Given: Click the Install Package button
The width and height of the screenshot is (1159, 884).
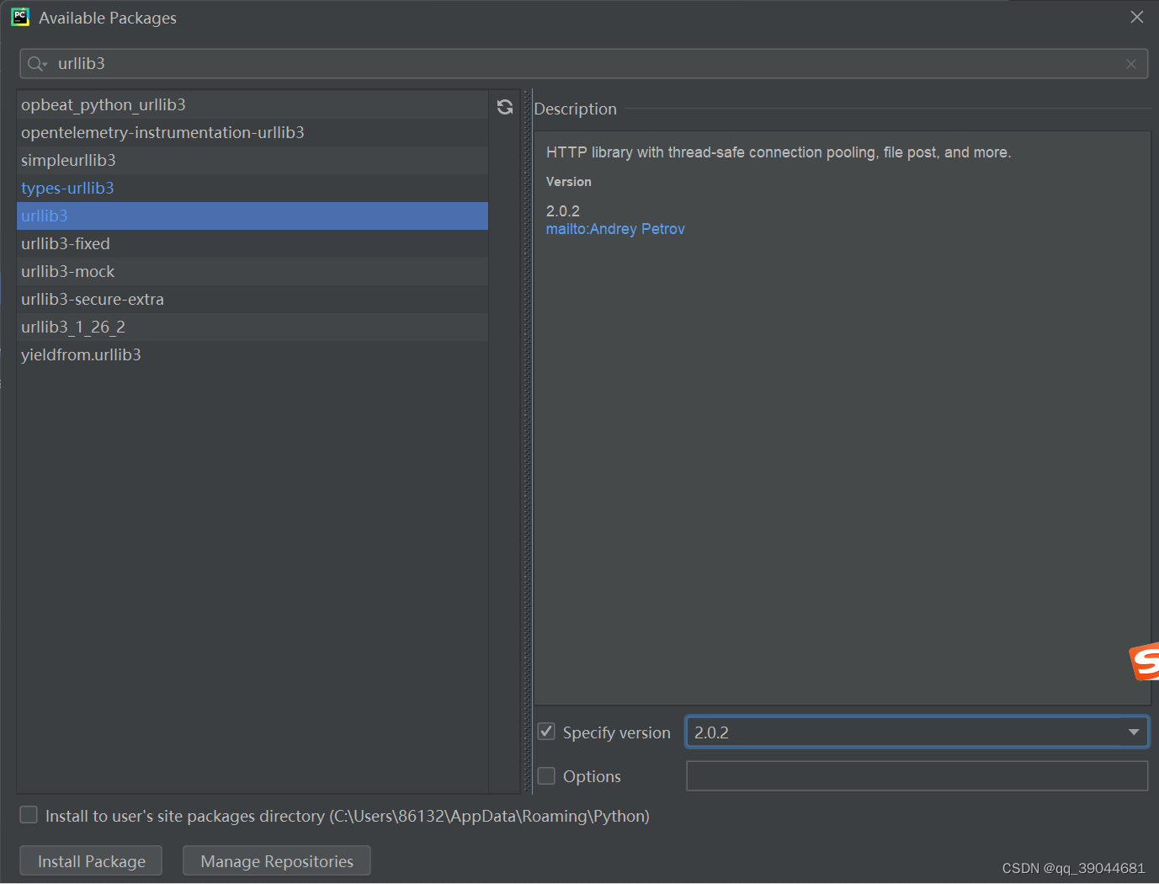Looking at the screenshot, I should click(x=90, y=860).
